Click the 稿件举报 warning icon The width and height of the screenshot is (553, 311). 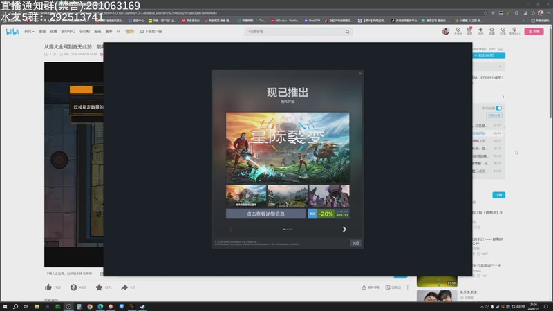[x=371, y=288]
